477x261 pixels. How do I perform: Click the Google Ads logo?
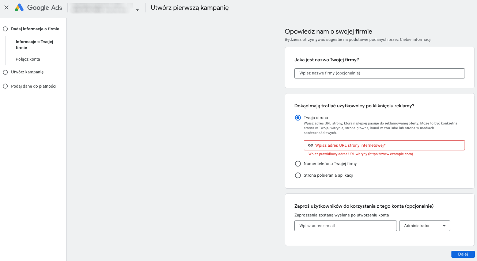(x=38, y=7)
